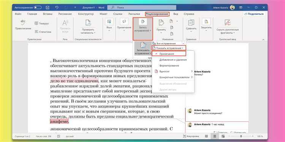Viewport: 285px width, 142px height.
Task: Click the highlighted word 'анафеме'
Action: 59,121
